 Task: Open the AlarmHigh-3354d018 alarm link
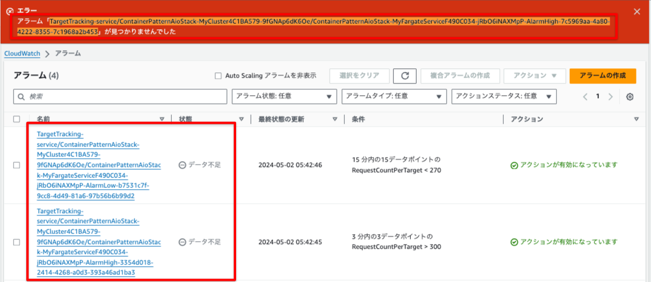(99, 242)
